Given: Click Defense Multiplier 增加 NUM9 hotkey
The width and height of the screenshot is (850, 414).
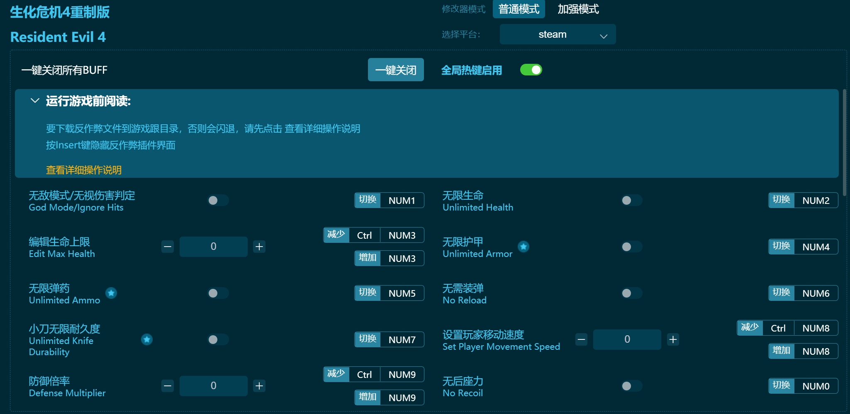Looking at the screenshot, I should pos(389,397).
